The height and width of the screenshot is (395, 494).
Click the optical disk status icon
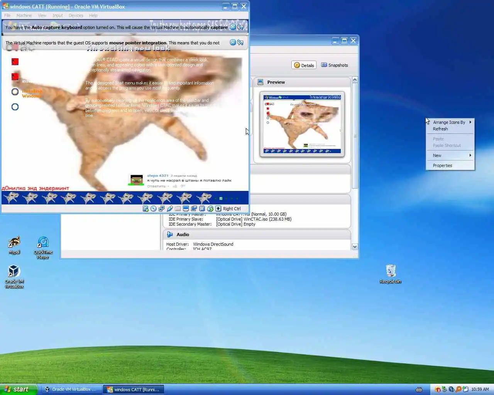(154, 209)
